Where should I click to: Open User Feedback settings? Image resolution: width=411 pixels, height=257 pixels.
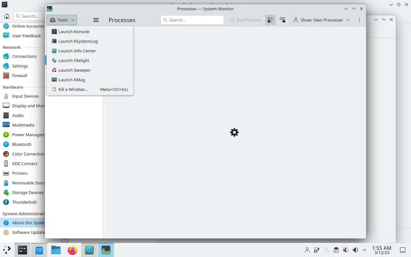23,36
